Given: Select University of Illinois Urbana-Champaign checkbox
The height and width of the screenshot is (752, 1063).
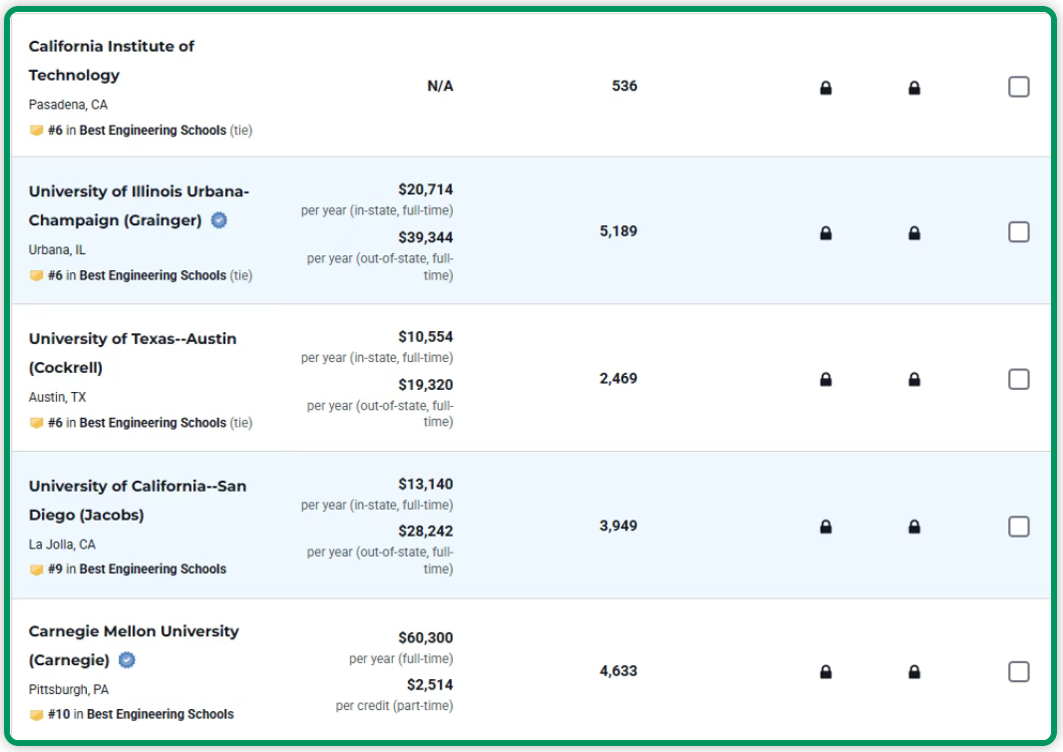Looking at the screenshot, I should [x=1018, y=232].
